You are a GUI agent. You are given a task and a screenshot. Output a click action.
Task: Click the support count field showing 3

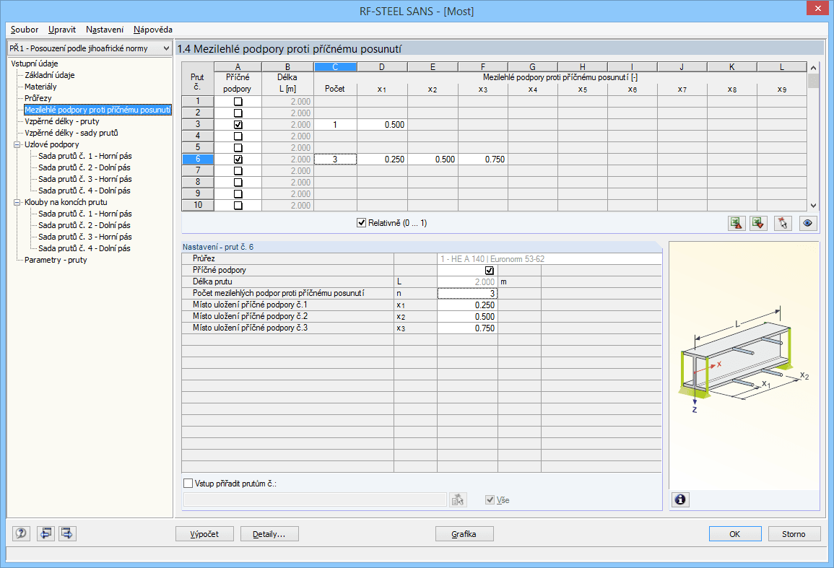(x=467, y=294)
